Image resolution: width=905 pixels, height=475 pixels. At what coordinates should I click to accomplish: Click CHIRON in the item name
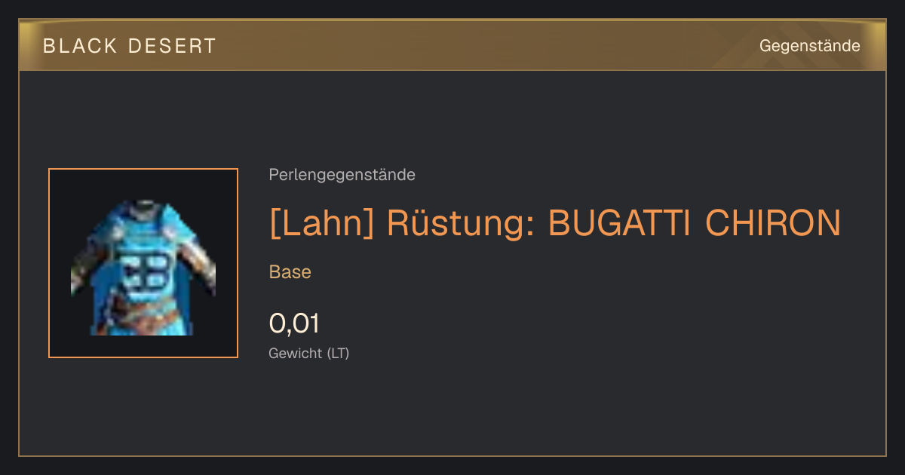773,222
